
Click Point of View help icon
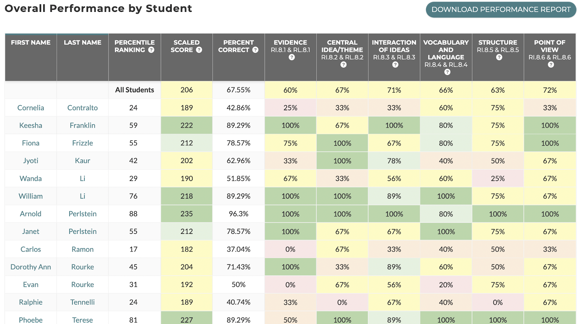[551, 65]
